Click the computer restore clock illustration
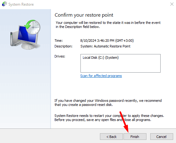176x143 pixels. [x=25, y=35]
